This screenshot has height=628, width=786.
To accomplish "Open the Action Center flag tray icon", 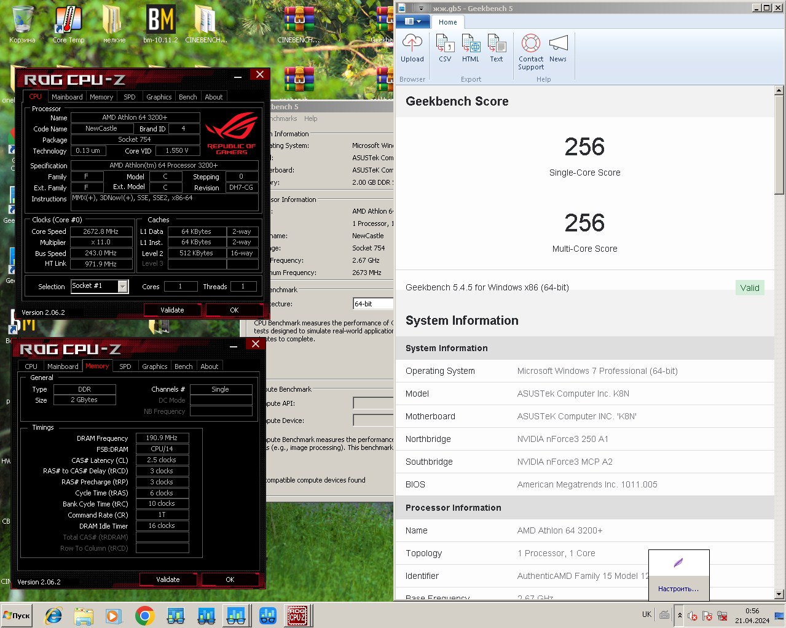I will [707, 616].
